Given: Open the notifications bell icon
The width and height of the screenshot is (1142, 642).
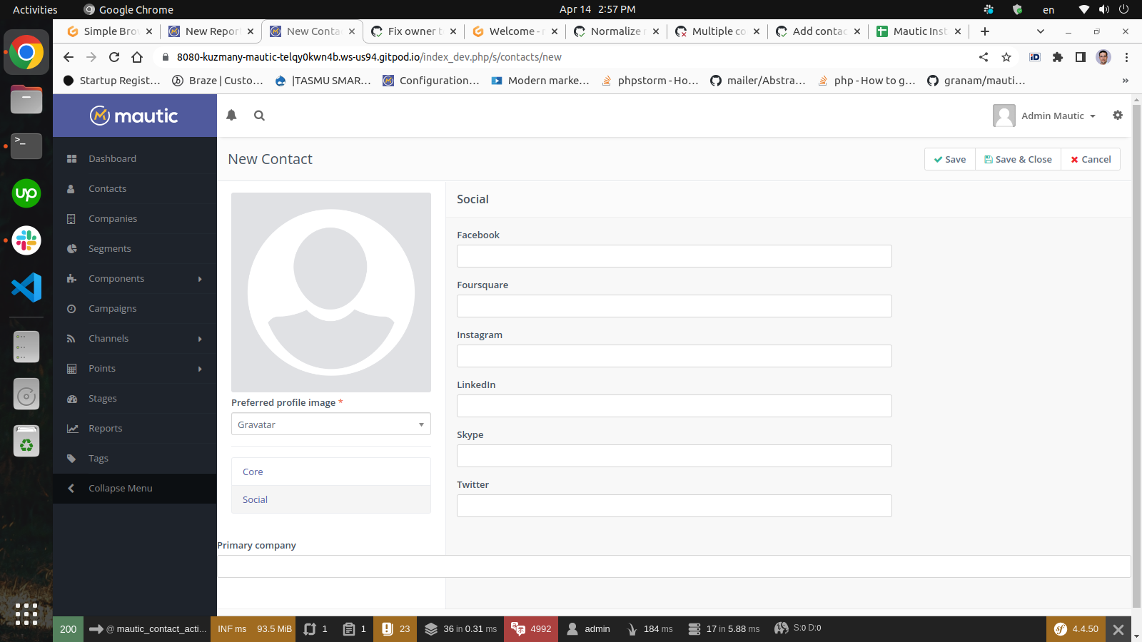Looking at the screenshot, I should tap(231, 115).
